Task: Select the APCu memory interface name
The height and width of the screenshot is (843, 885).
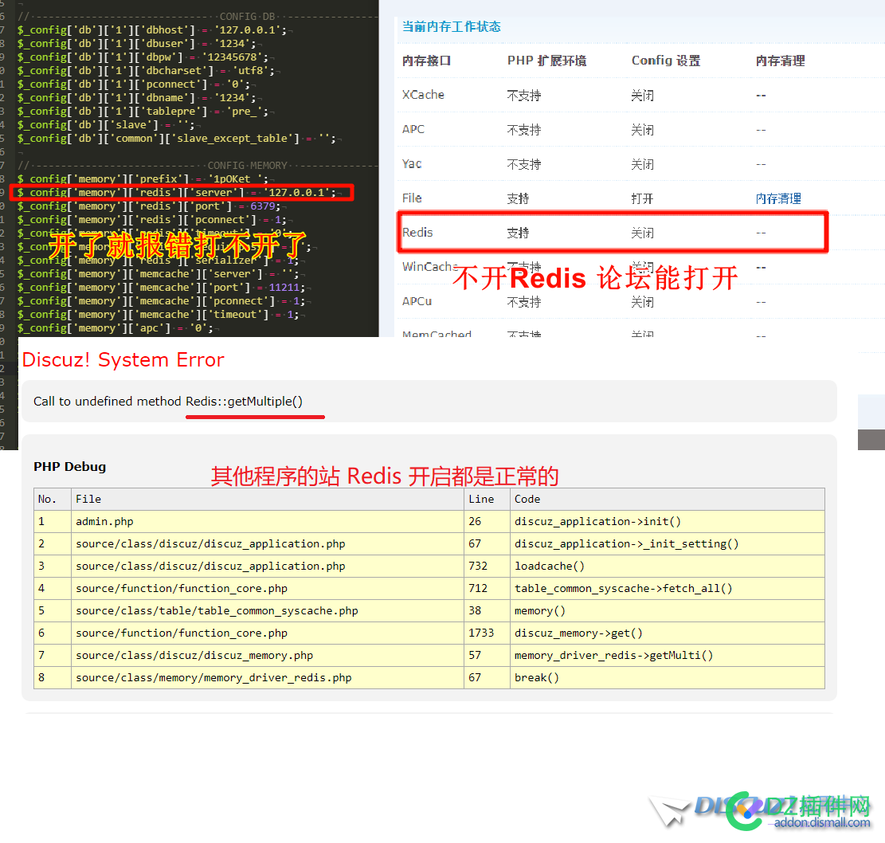Action: coord(417,301)
